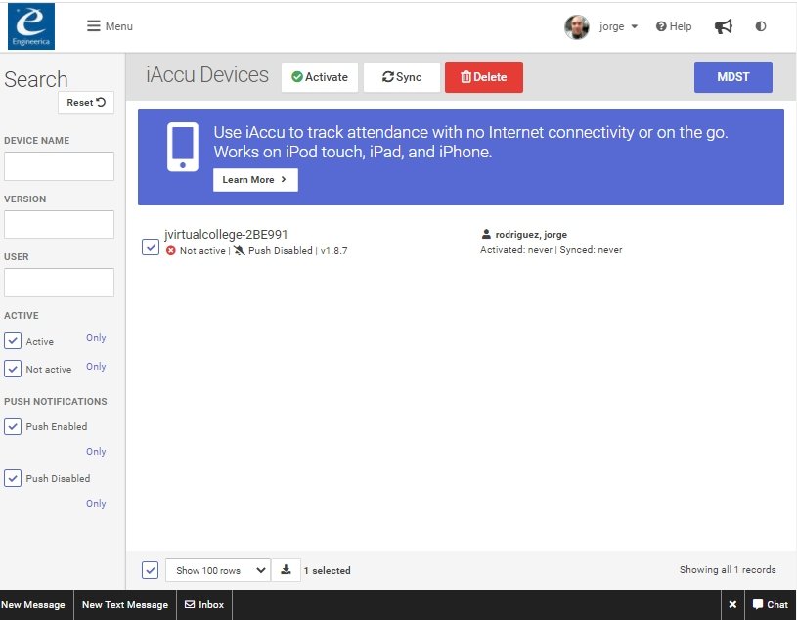Screen dimensions: 797x620
Task: Open New Message in bottom bar
Action: pyautogui.click(x=33, y=605)
